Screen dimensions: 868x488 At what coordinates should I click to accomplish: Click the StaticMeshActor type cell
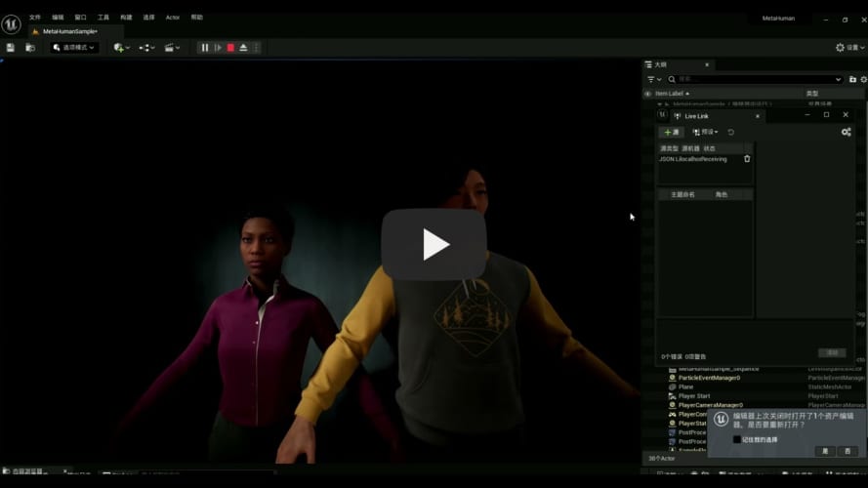click(x=829, y=386)
